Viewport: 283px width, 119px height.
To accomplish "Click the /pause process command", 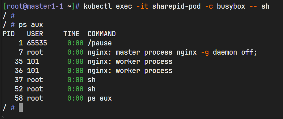I will (x=100, y=43).
